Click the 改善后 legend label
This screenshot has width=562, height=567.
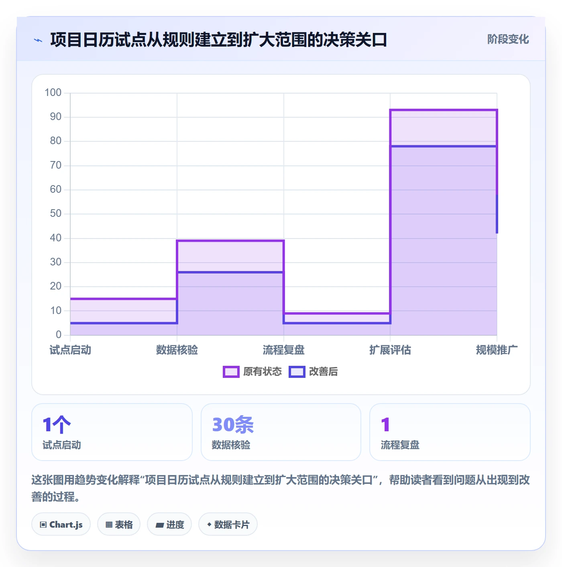click(323, 372)
